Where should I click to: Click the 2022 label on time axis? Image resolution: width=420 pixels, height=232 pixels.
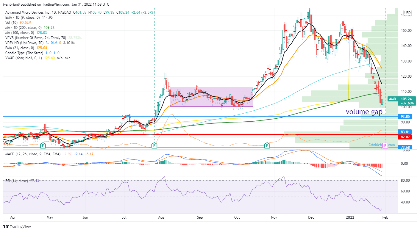click(349, 218)
